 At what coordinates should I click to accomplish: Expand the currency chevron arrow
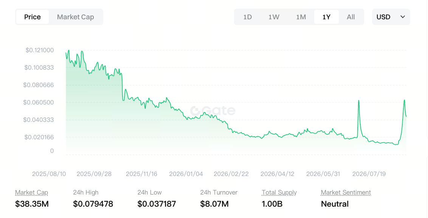403,17
